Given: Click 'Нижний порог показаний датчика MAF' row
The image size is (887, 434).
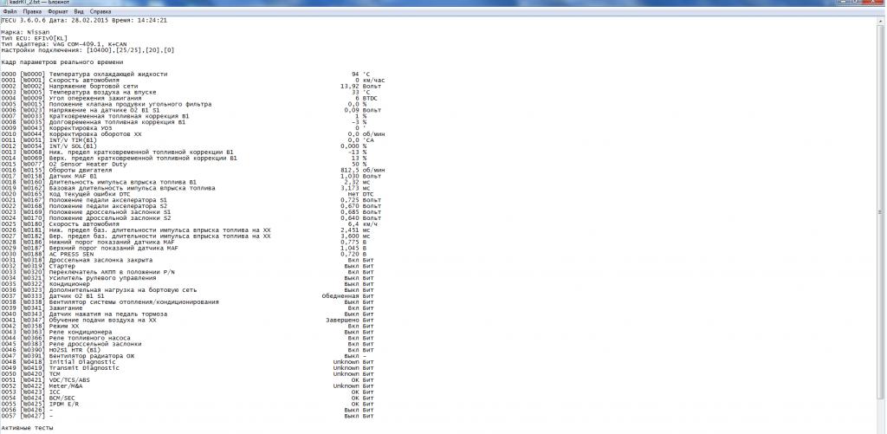Looking at the screenshot, I should point(193,243).
